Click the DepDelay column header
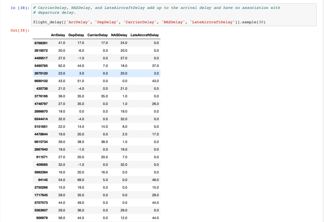The height and width of the screenshot is (222, 324). tap(76, 35)
